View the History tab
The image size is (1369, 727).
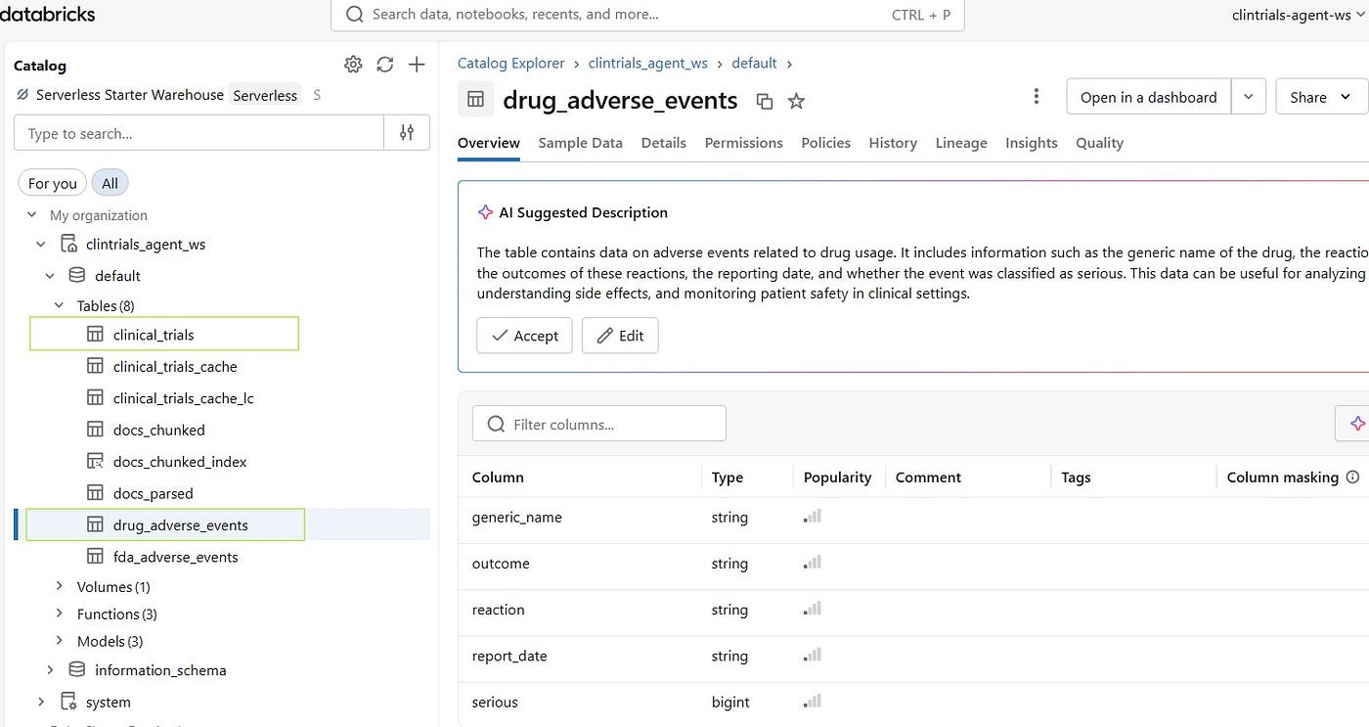pyautogui.click(x=893, y=143)
